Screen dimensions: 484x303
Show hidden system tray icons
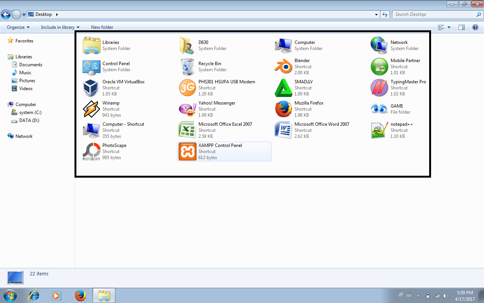click(419, 296)
